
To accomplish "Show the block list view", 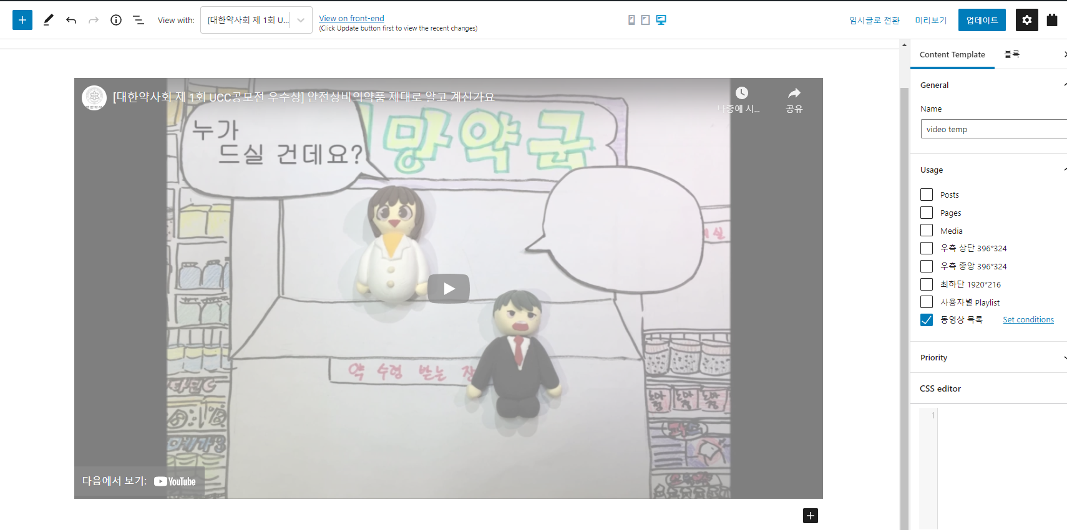I will tap(139, 20).
